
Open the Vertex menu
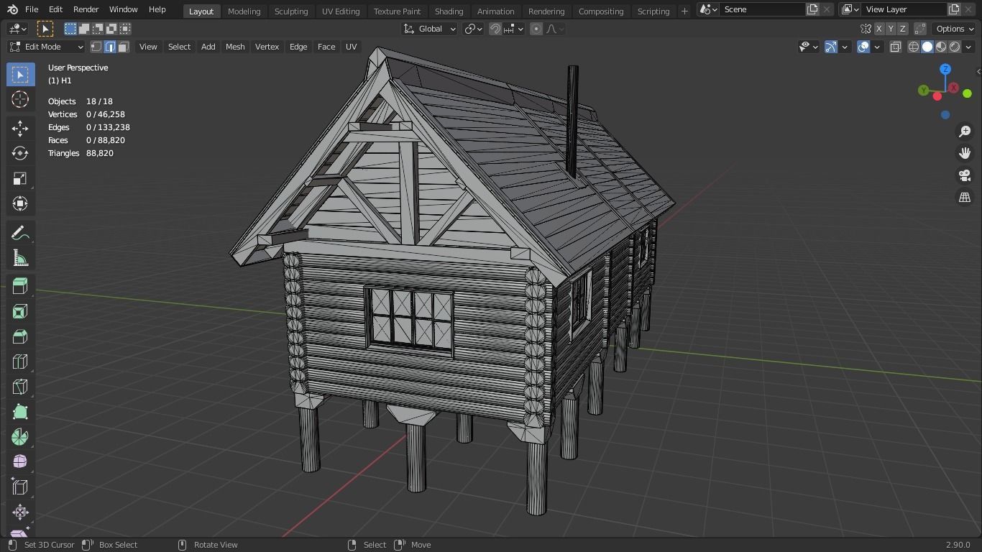tap(267, 47)
